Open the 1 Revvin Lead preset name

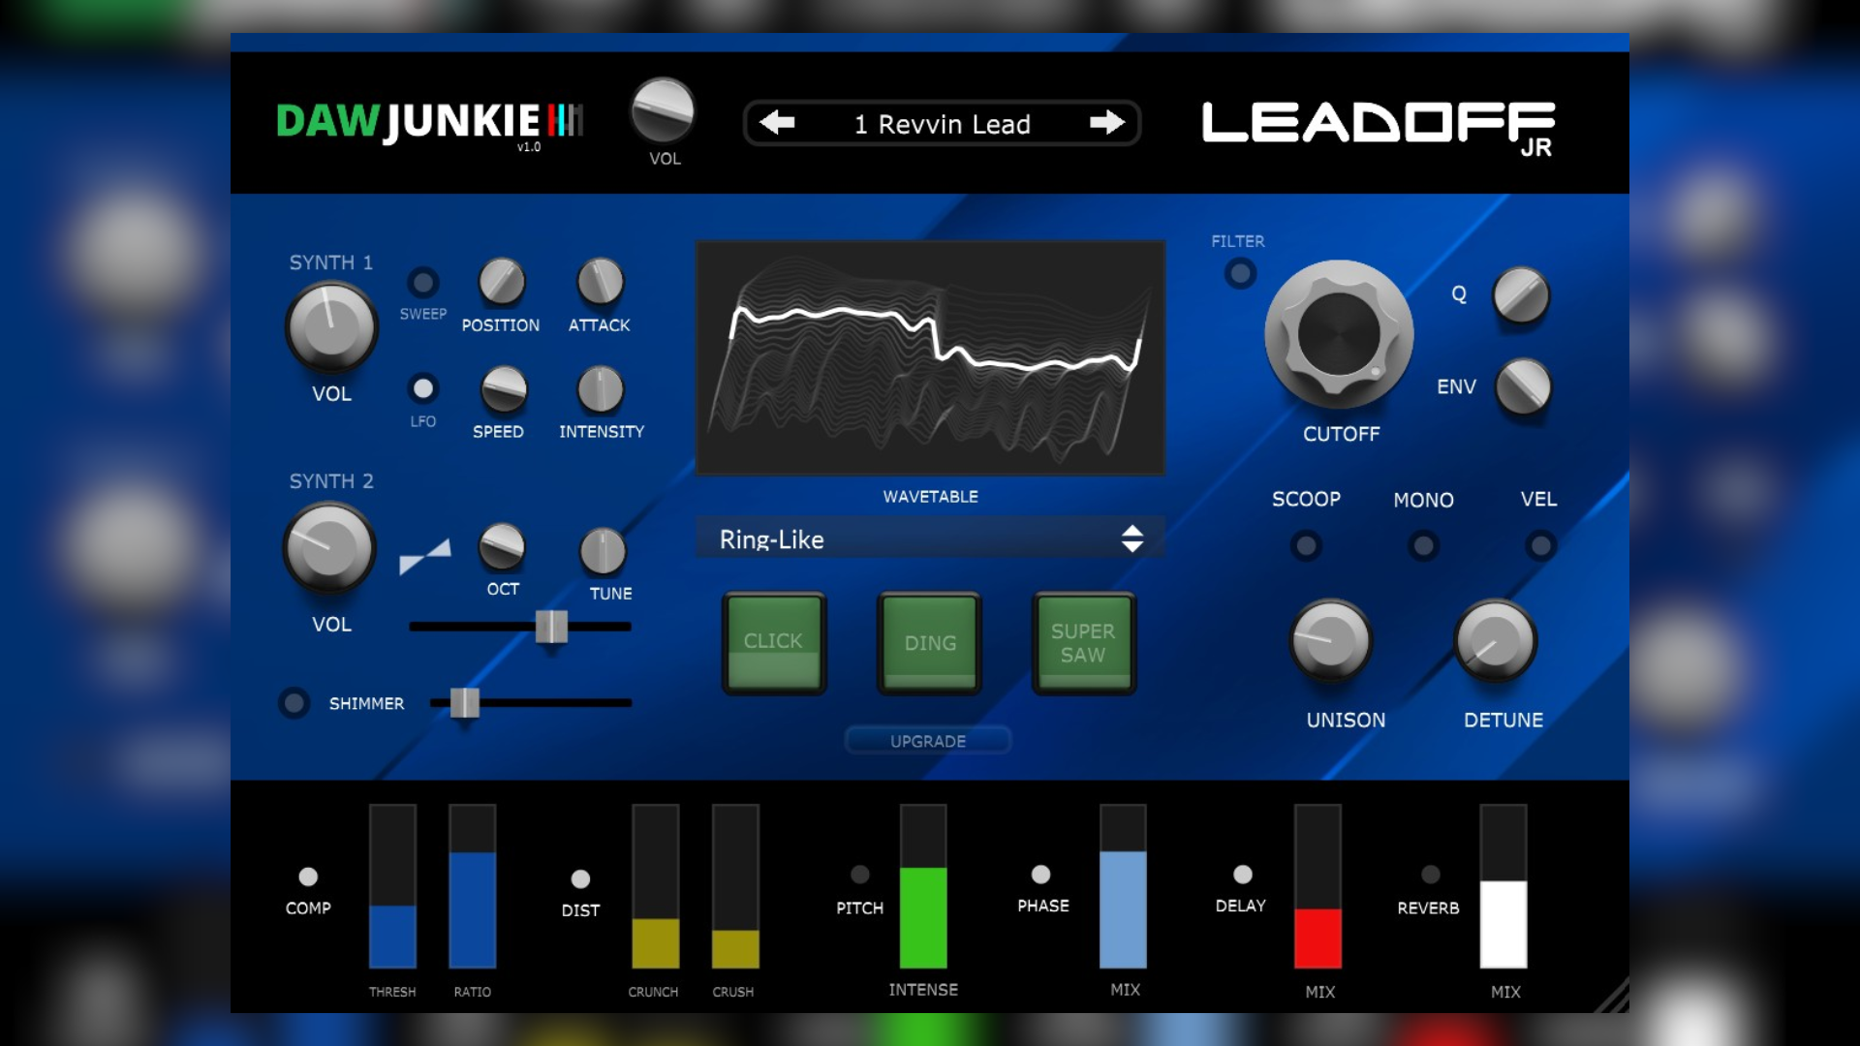(x=942, y=124)
